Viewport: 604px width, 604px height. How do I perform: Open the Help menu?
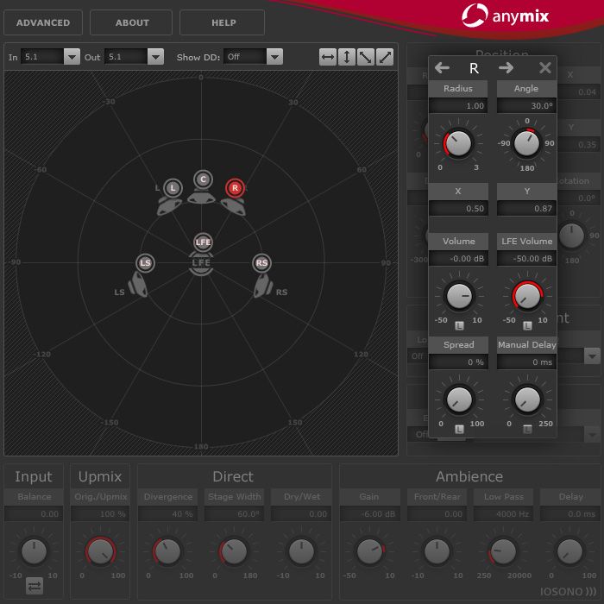click(x=222, y=22)
